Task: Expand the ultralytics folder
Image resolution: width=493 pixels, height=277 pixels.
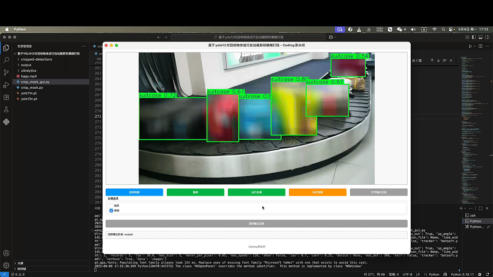Action: 29,71
